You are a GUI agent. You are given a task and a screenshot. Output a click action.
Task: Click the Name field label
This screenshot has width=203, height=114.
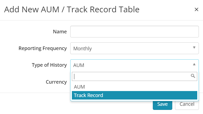click(60, 32)
